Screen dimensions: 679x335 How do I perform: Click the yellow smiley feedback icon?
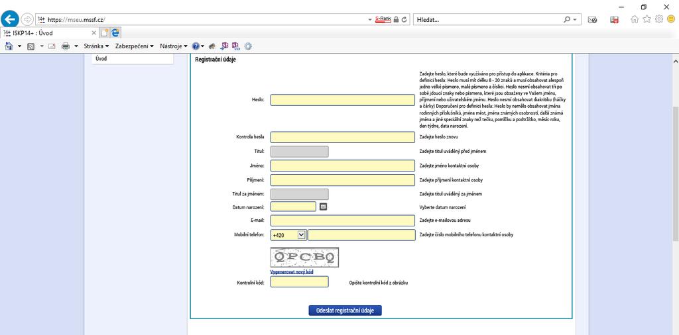pyautogui.click(x=671, y=19)
